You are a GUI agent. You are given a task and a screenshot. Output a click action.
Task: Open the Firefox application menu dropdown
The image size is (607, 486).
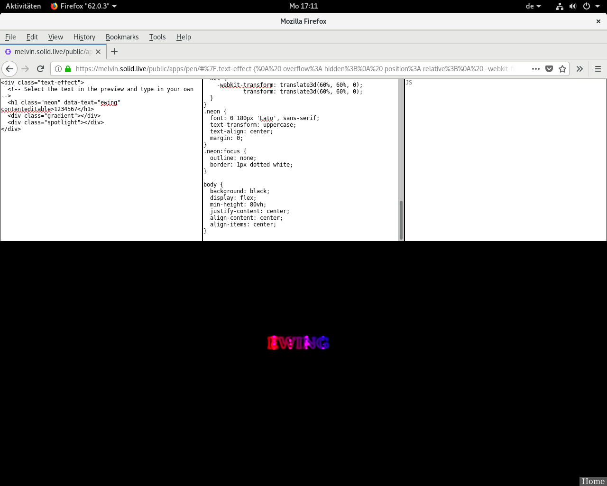[x=84, y=6]
